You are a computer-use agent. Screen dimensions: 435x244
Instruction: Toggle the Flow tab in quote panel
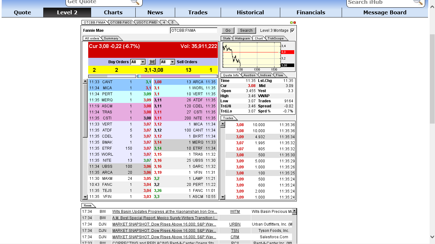click(x=280, y=75)
